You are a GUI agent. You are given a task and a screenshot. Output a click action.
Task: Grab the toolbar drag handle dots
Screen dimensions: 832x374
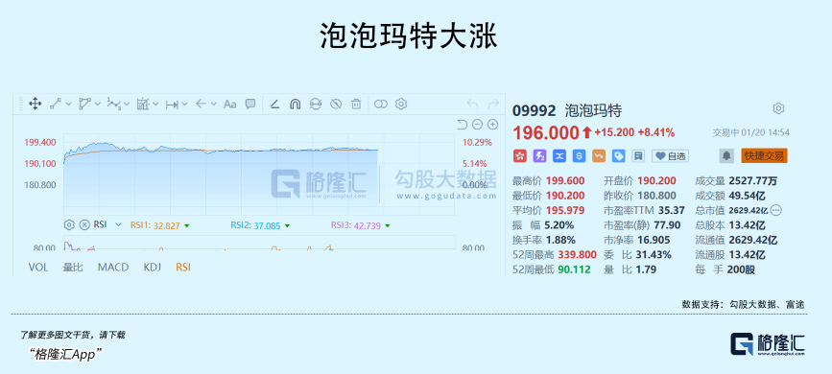click(21, 104)
